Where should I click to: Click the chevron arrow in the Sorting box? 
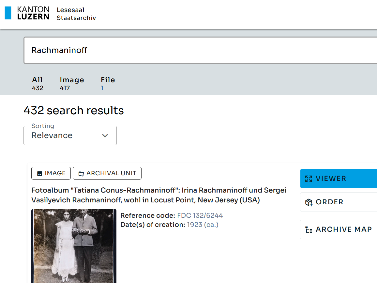[x=105, y=136]
